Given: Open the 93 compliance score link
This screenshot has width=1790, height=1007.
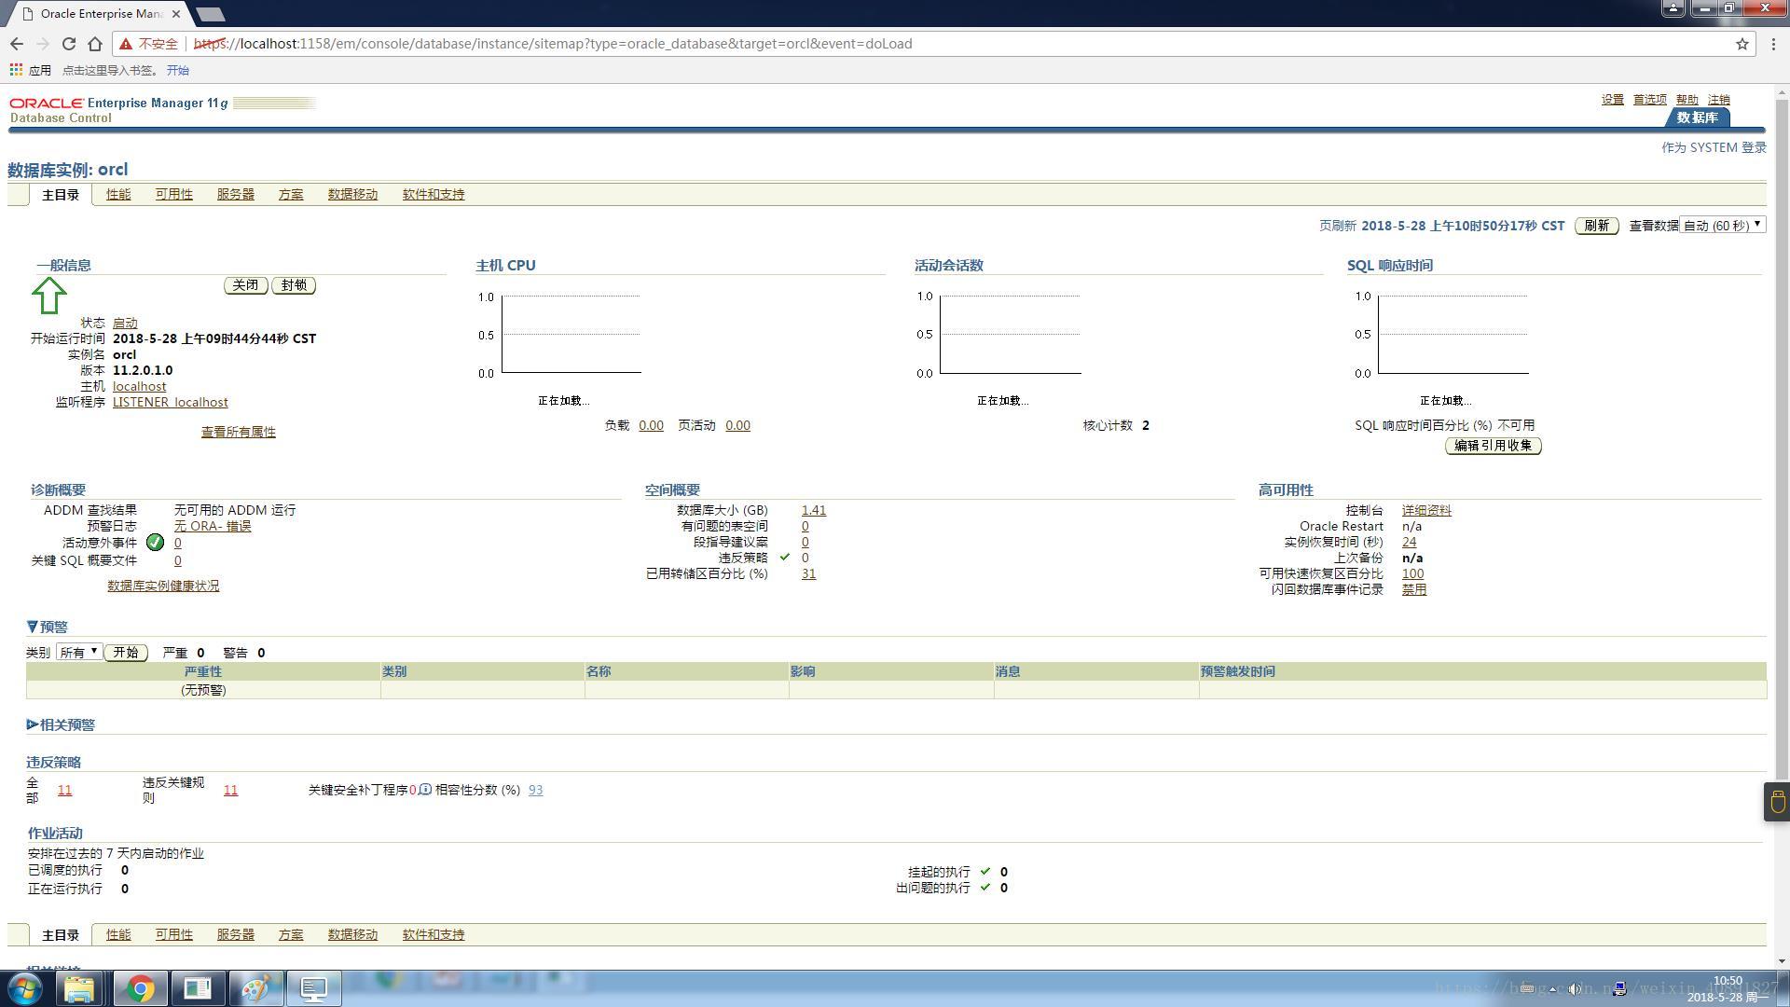Looking at the screenshot, I should pyautogui.click(x=536, y=790).
